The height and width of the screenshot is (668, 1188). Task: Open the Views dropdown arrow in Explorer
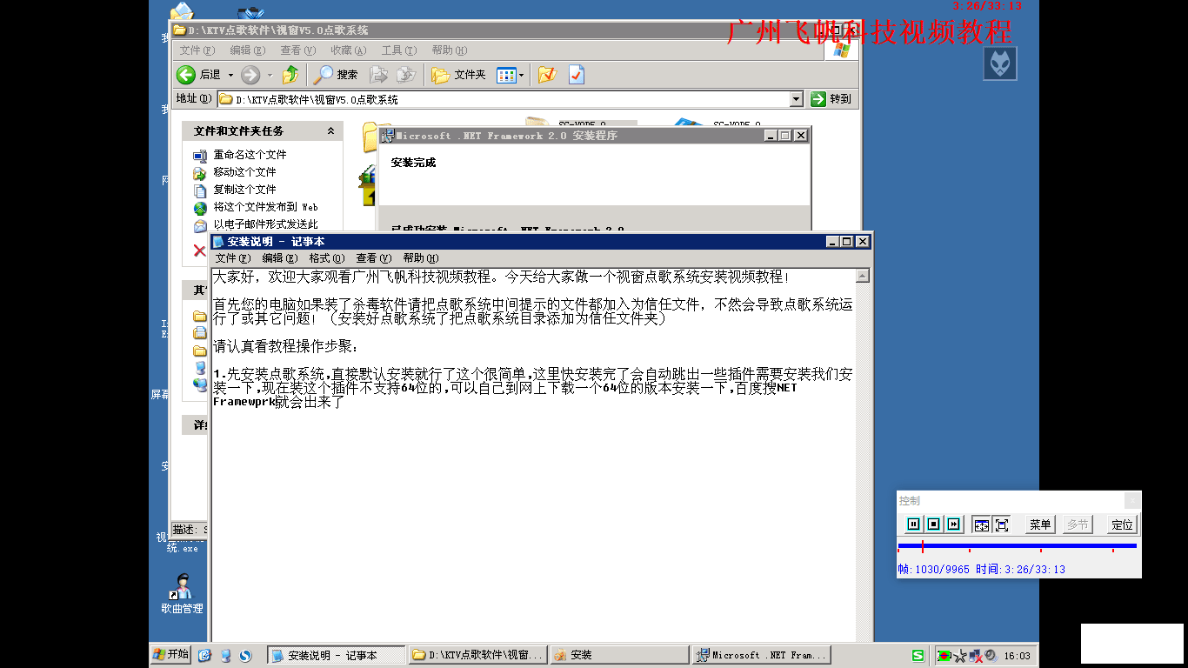click(x=522, y=75)
